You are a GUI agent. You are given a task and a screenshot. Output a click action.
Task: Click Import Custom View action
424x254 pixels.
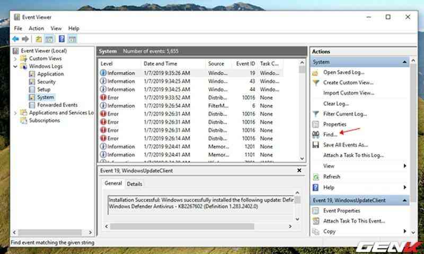tap(349, 93)
